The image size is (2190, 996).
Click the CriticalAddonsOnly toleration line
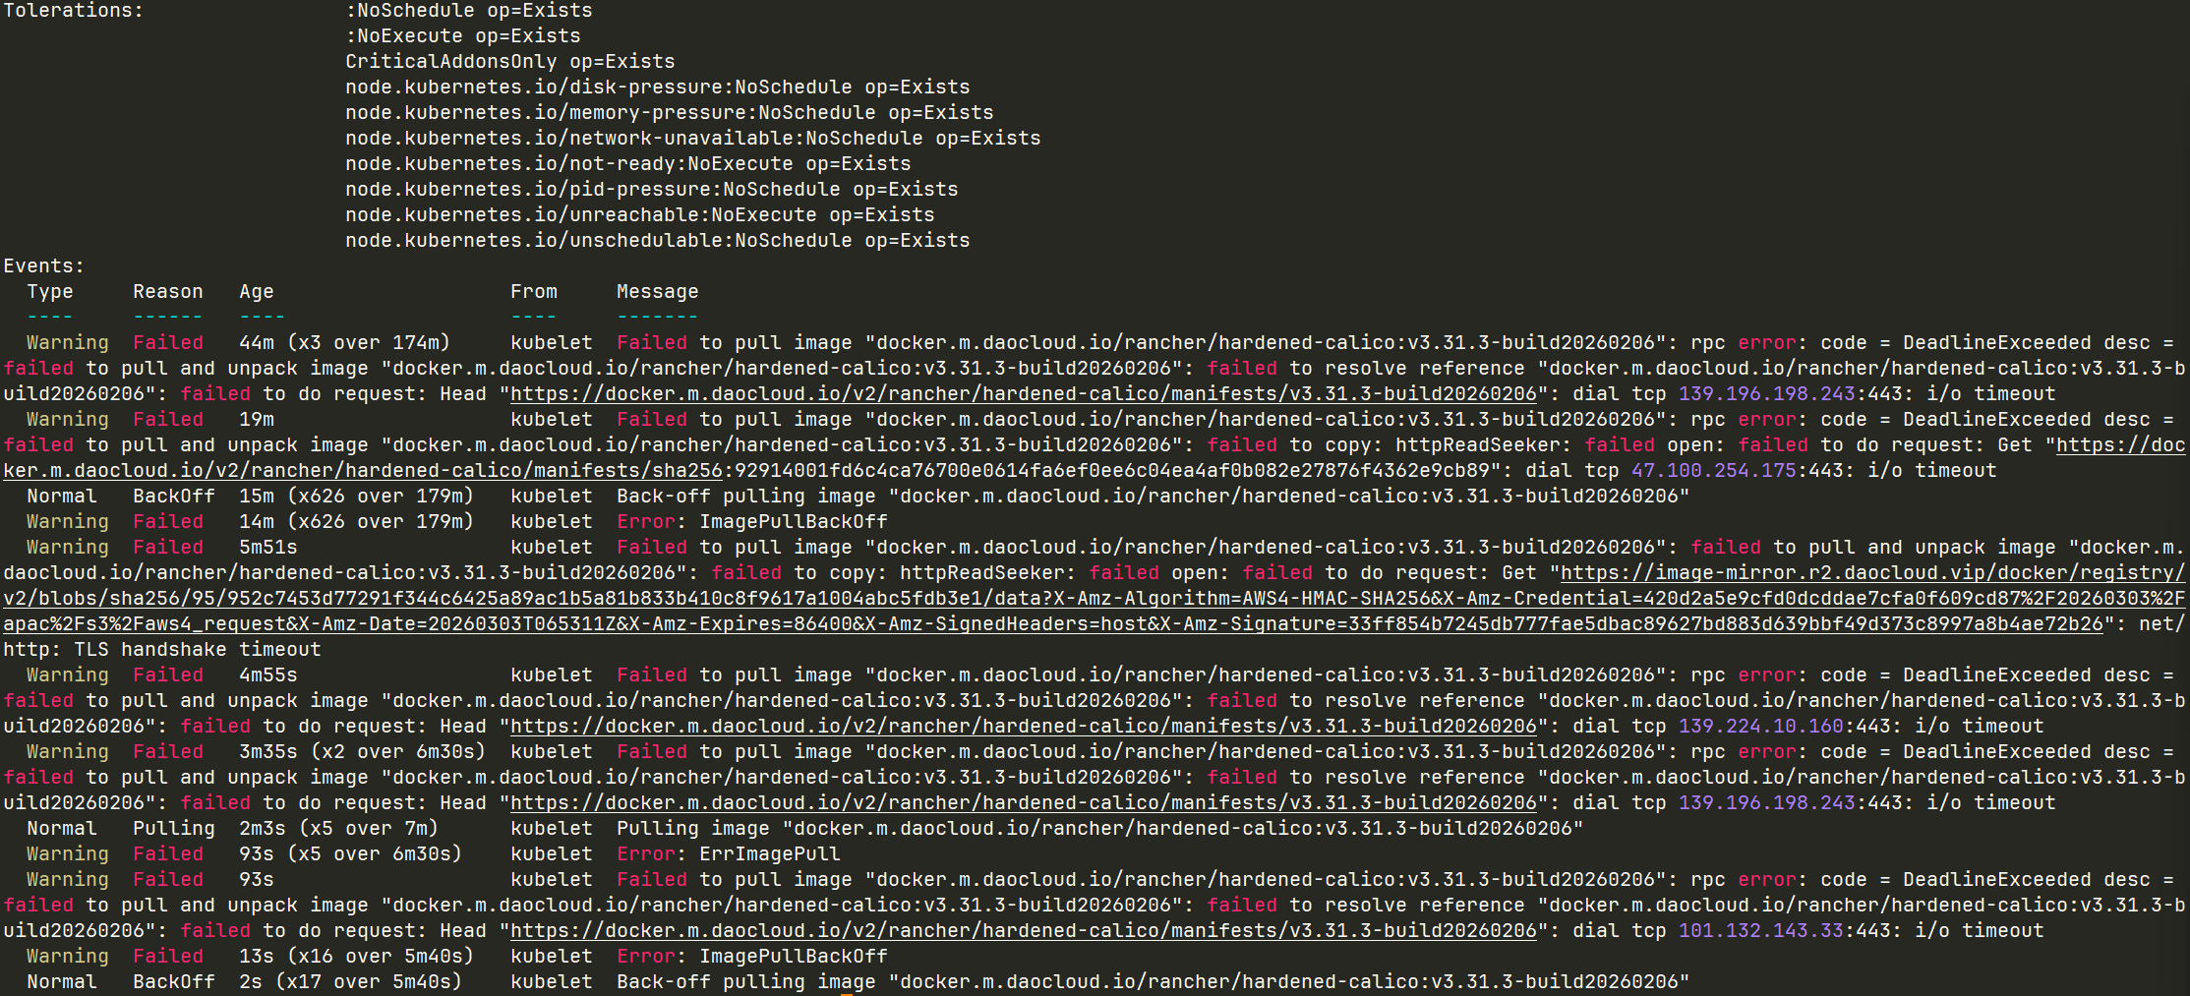click(x=509, y=62)
